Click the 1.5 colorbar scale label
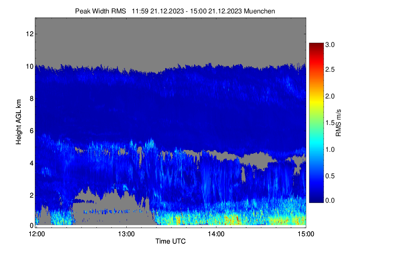 [x=331, y=123]
